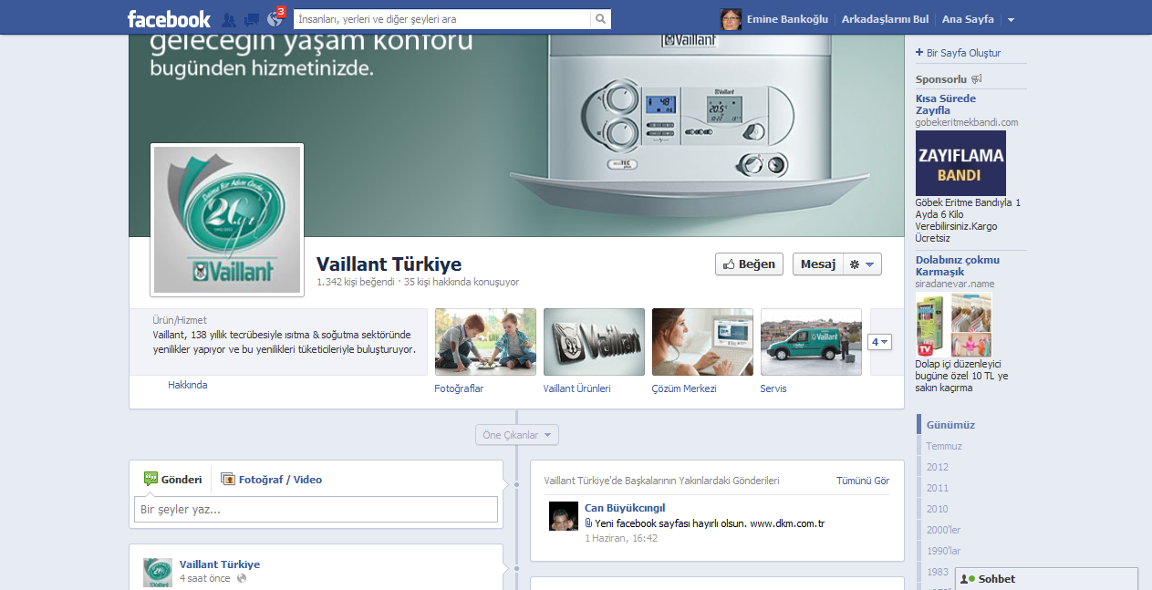Select the Gönderi tab
The image size is (1152, 590).
coord(173,479)
